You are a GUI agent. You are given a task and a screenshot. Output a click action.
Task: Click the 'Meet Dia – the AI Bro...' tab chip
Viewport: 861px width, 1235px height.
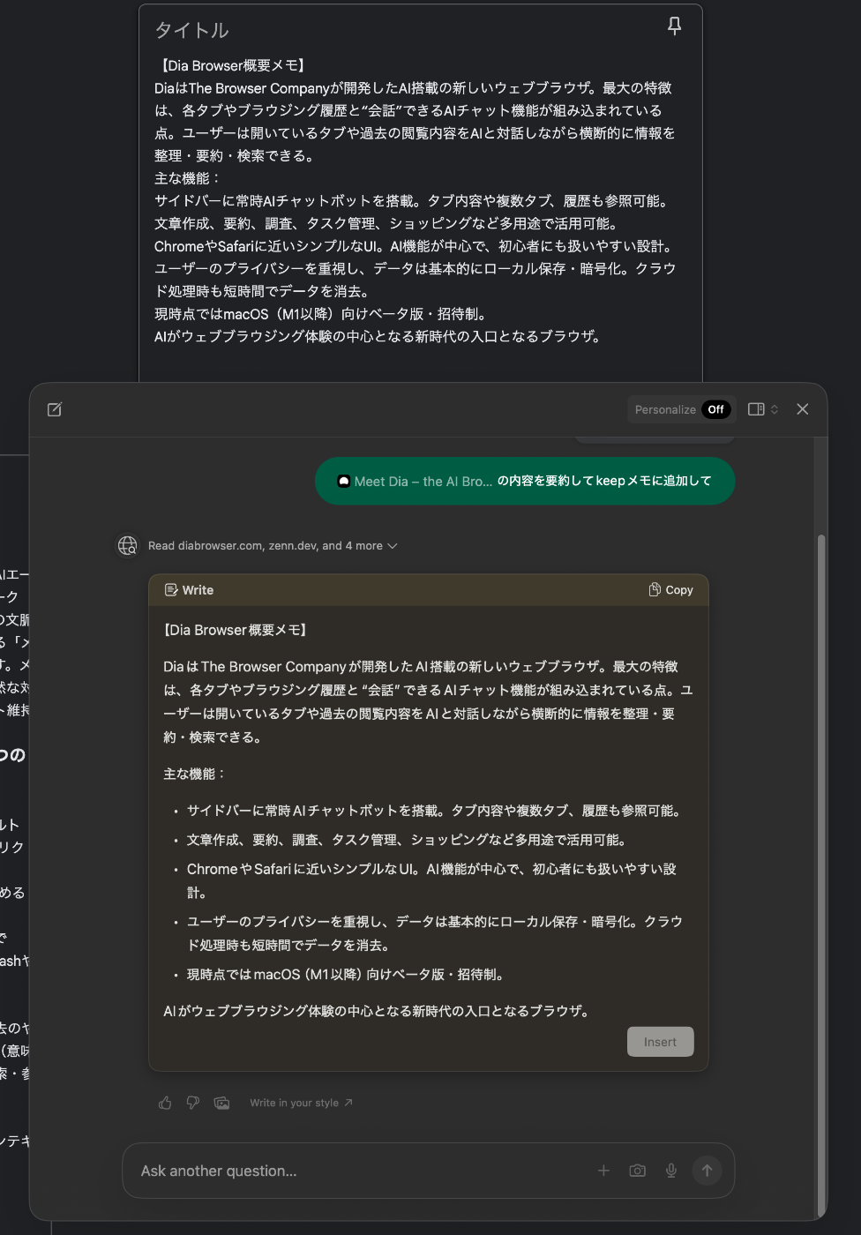[x=415, y=481]
